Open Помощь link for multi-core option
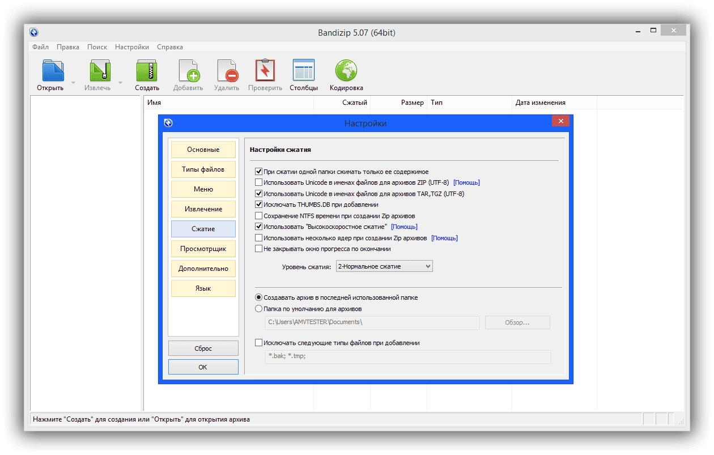This screenshot has height=455, width=714. (x=444, y=238)
